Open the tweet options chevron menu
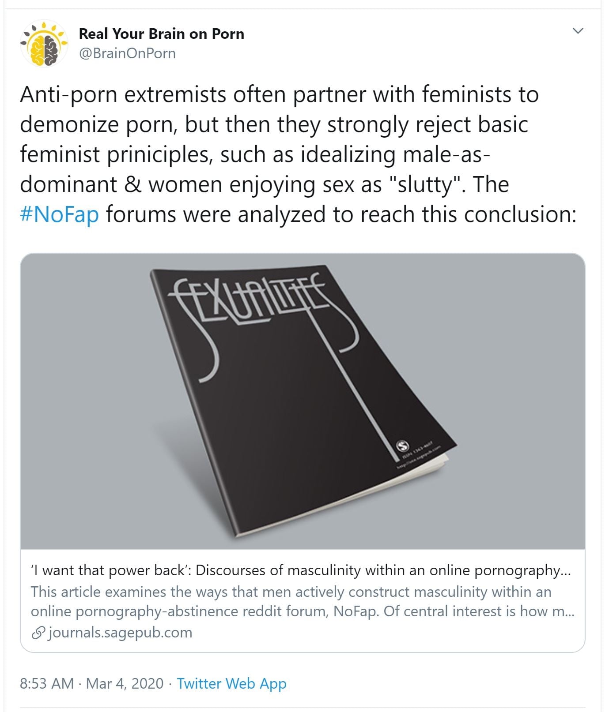This screenshot has height=712, width=609. (578, 31)
